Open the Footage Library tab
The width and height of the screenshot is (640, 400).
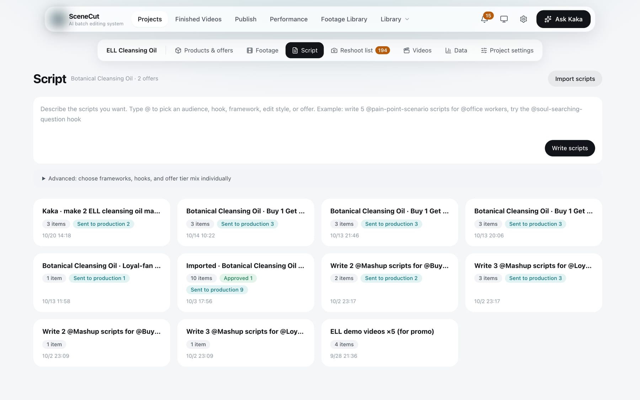point(344,19)
